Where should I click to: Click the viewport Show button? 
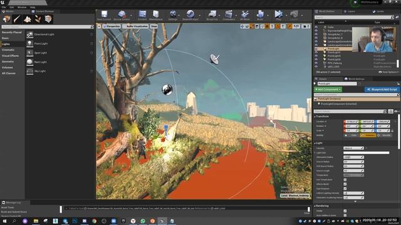coord(154,26)
